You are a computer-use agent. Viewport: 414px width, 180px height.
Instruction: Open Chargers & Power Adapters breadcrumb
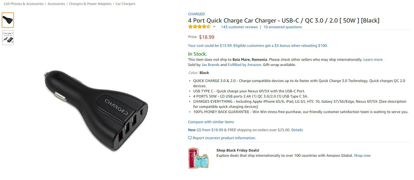click(x=90, y=4)
